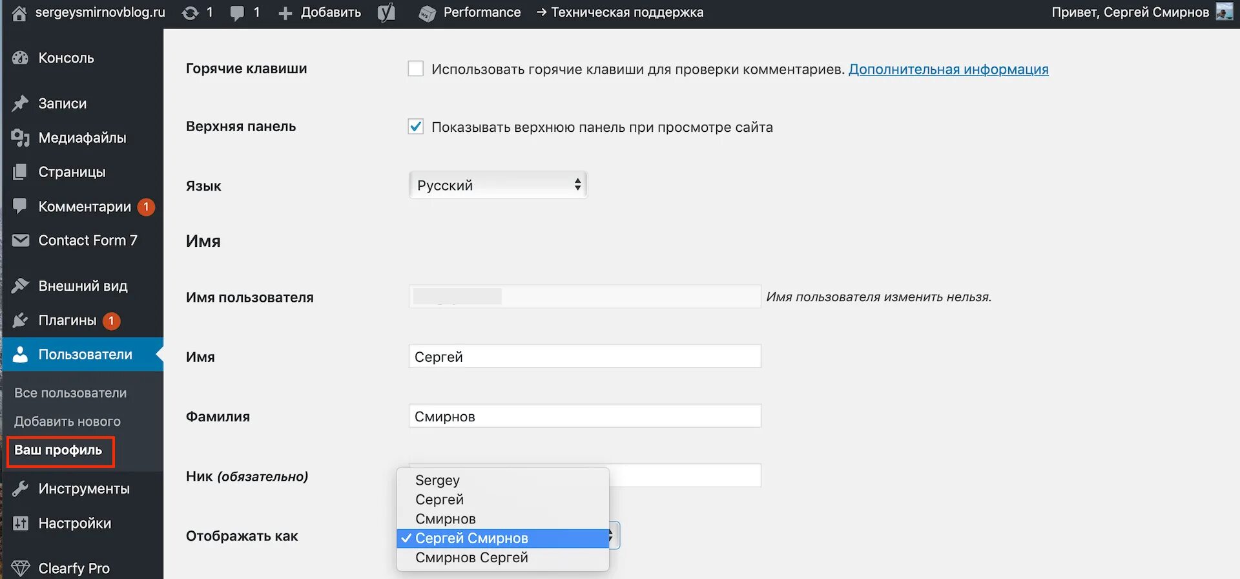The height and width of the screenshot is (579, 1240).
Task: Open the updates icon in top bar
Action: [190, 13]
